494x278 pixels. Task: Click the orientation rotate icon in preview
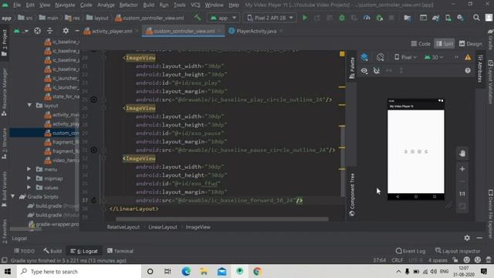point(381,57)
